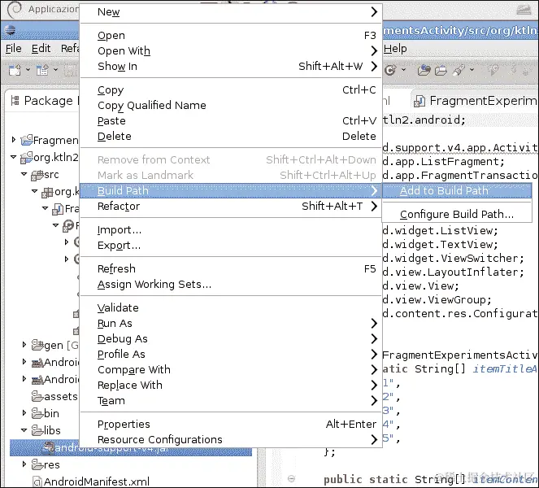The image size is (539, 488).
Task: Select Copy Qualified Name
Action: 231,105
